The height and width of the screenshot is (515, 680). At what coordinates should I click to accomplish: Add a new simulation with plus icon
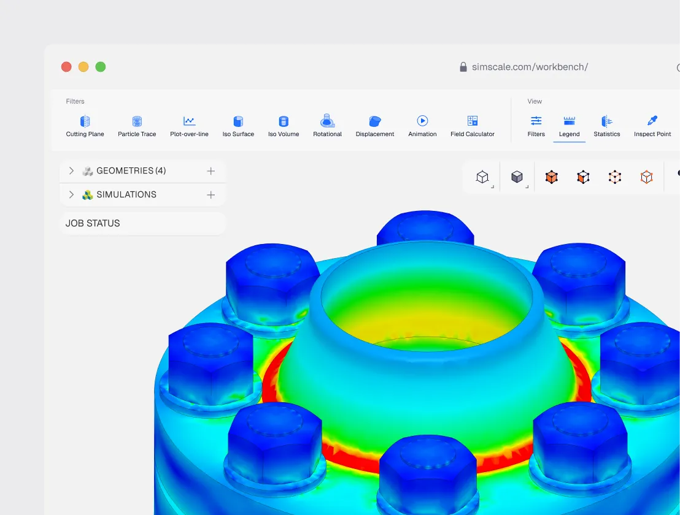(x=211, y=195)
